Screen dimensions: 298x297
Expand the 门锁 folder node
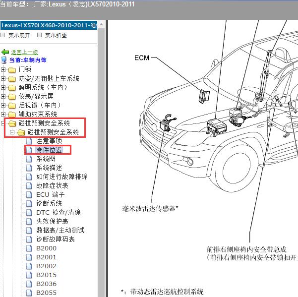3,69
